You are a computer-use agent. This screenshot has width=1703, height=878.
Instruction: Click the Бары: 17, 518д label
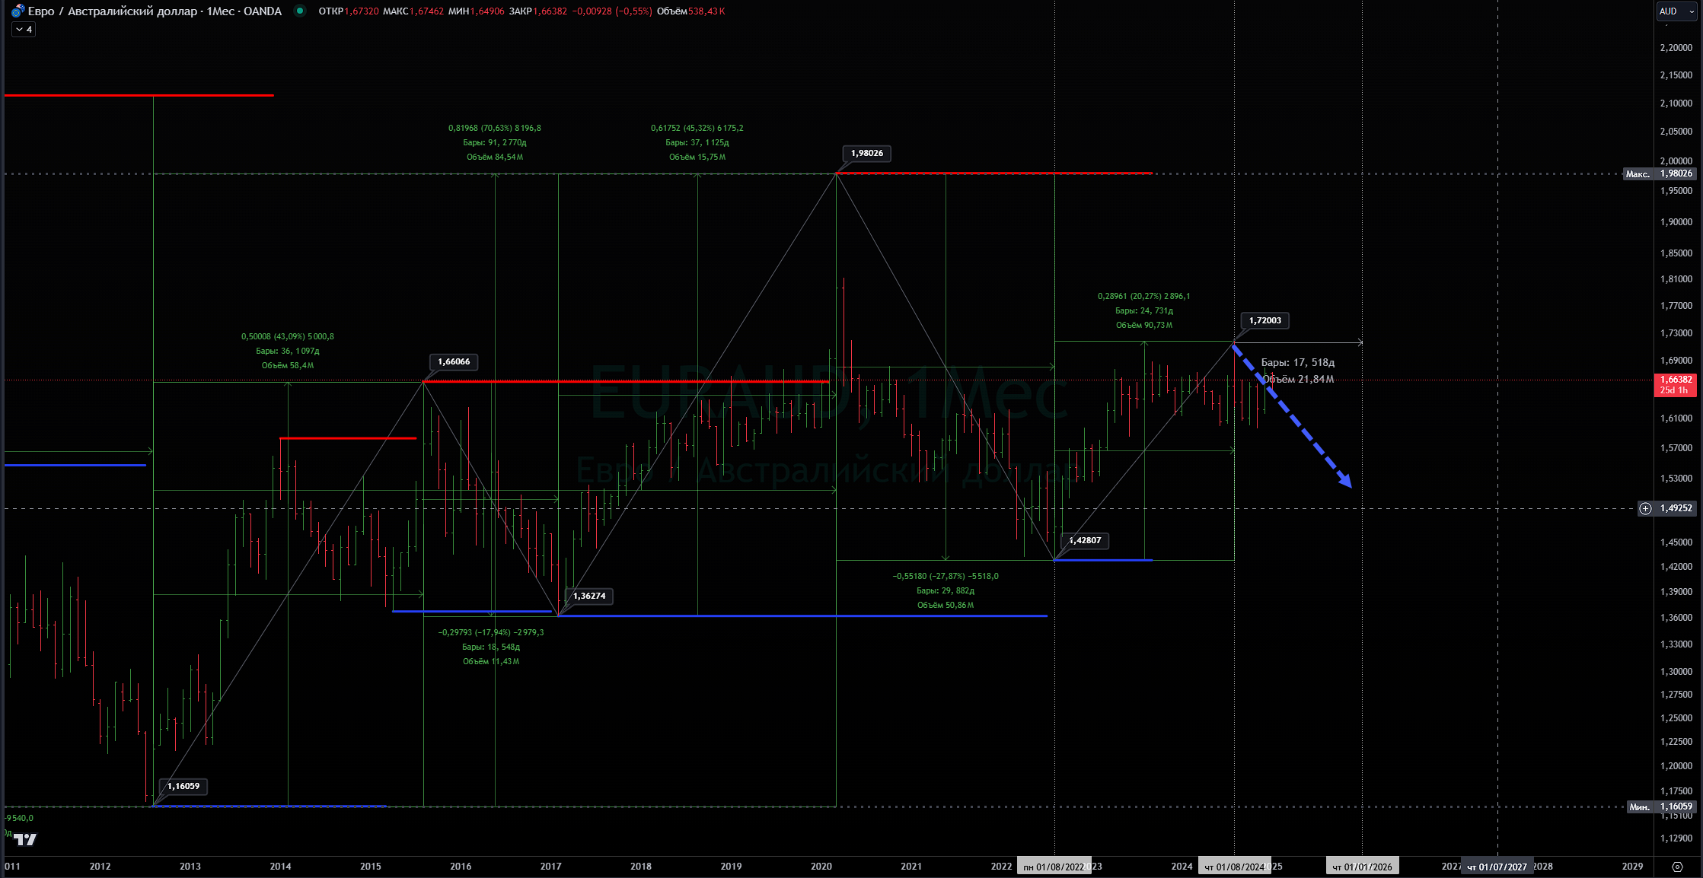(1298, 362)
